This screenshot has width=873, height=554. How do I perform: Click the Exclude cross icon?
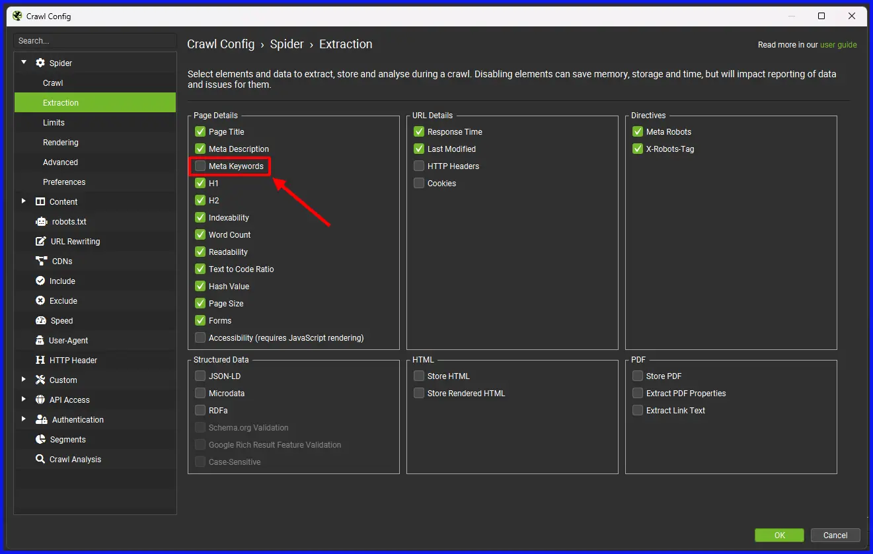(40, 300)
